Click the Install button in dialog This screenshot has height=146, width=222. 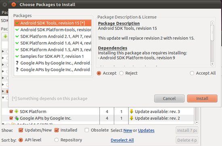pyautogui.click(x=202, y=98)
